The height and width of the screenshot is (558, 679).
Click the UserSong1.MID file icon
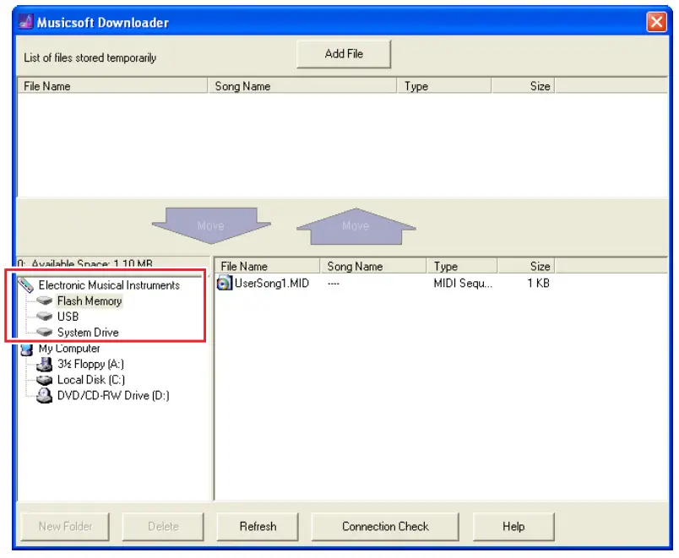point(225,284)
